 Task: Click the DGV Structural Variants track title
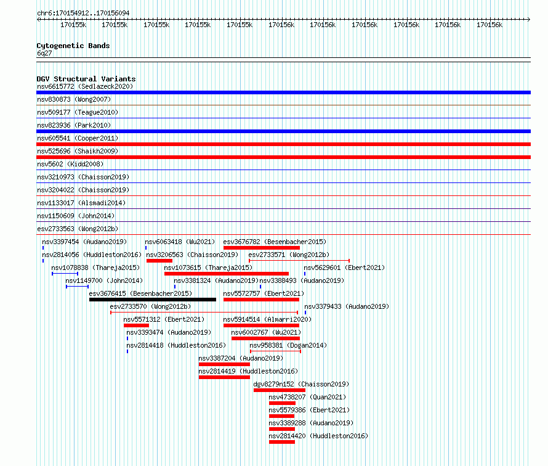click(x=86, y=79)
